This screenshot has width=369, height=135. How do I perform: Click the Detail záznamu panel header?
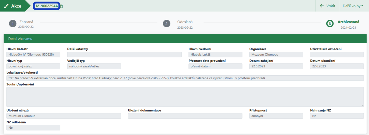point(185,39)
